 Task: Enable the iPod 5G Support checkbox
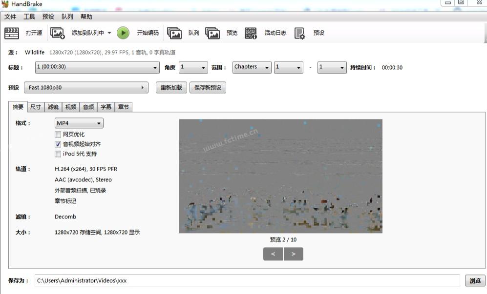click(x=58, y=154)
